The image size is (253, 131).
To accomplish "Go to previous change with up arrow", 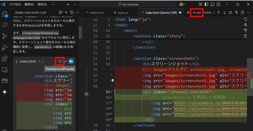I will pos(219,12).
